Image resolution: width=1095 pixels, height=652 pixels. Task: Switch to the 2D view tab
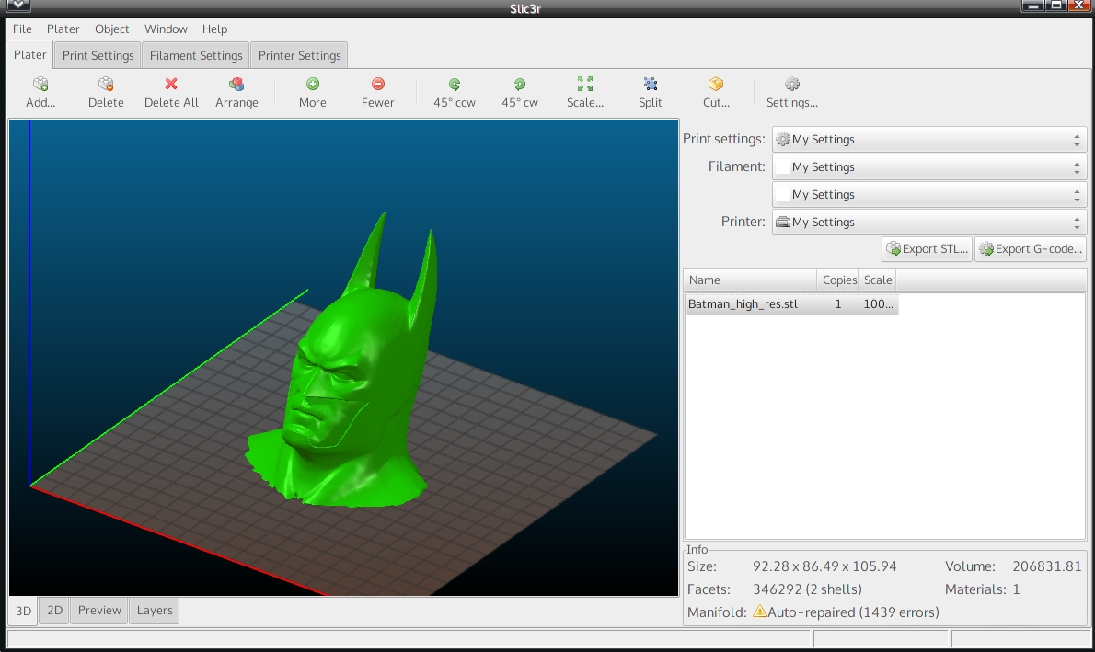pos(54,610)
